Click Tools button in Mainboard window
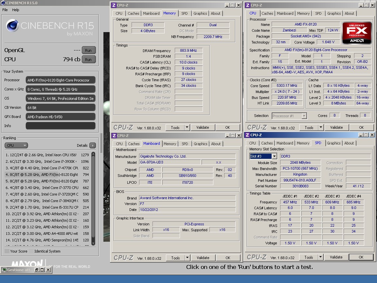The height and width of the screenshot is (283, 377). 175,258
